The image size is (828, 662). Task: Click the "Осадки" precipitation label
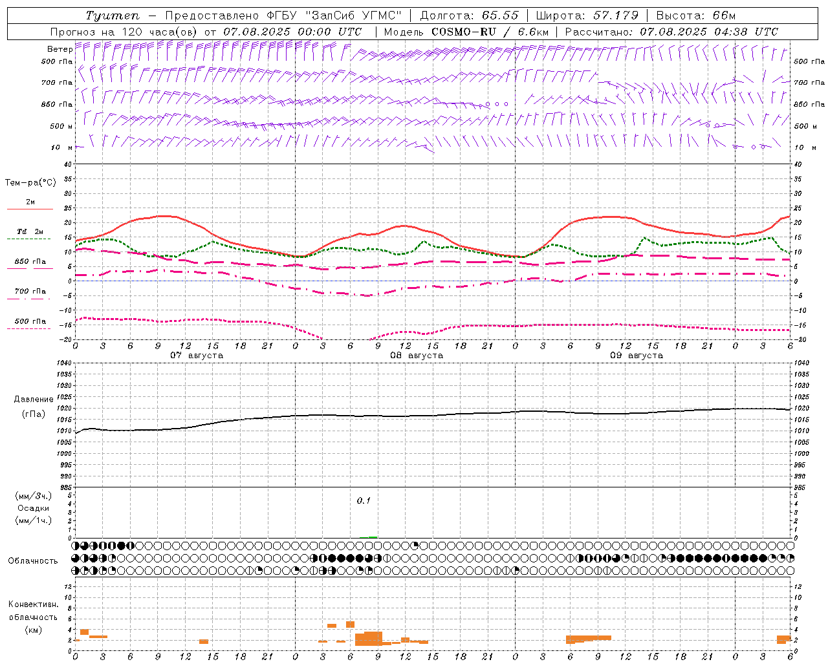click(x=33, y=508)
